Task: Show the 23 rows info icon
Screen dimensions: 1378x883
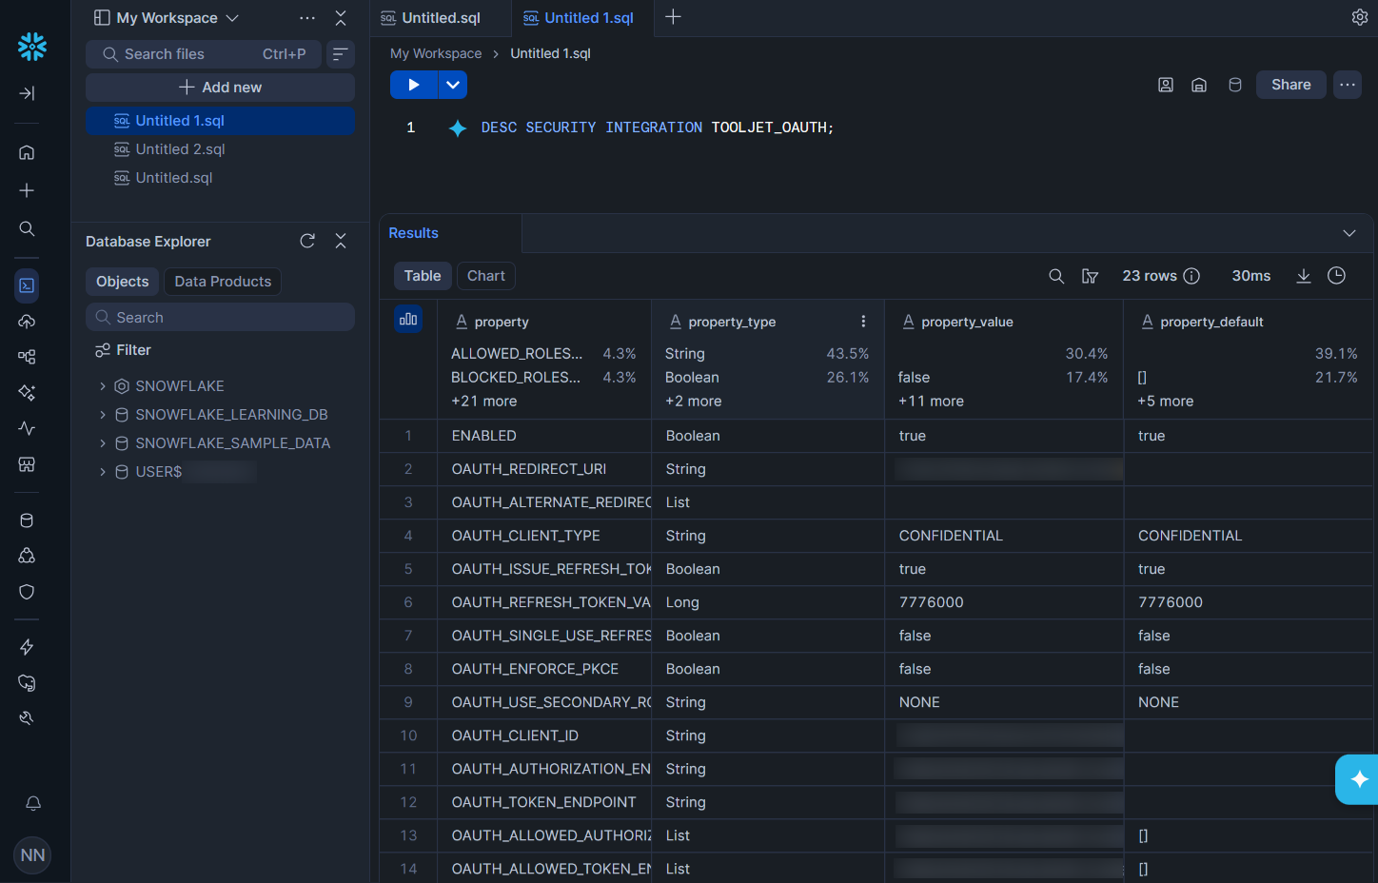Action: tap(1191, 276)
